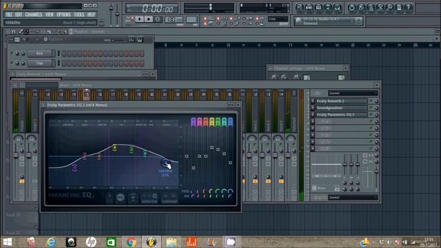Click the tempo display
441x248 pixels.
click(x=174, y=19)
